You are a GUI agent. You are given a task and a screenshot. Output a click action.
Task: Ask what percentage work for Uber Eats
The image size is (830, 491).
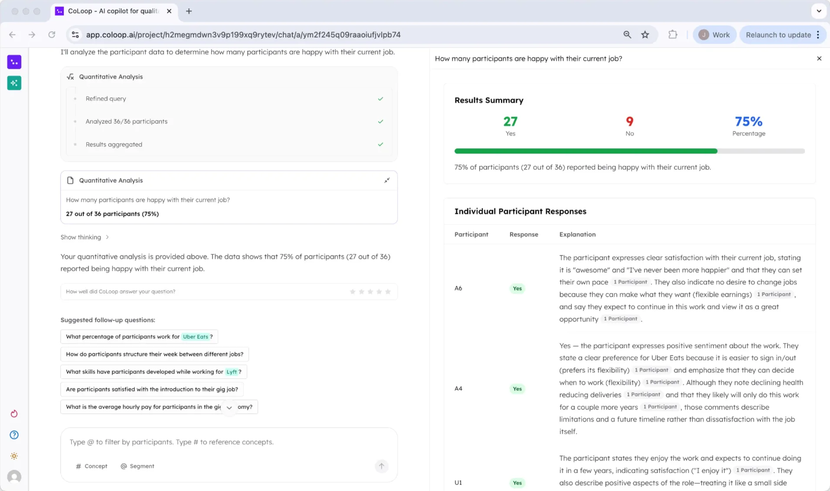pyautogui.click(x=139, y=337)
